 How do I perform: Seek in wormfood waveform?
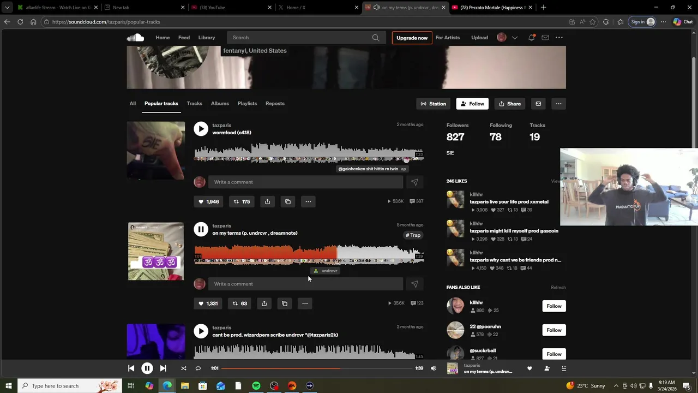click(309, 153)
